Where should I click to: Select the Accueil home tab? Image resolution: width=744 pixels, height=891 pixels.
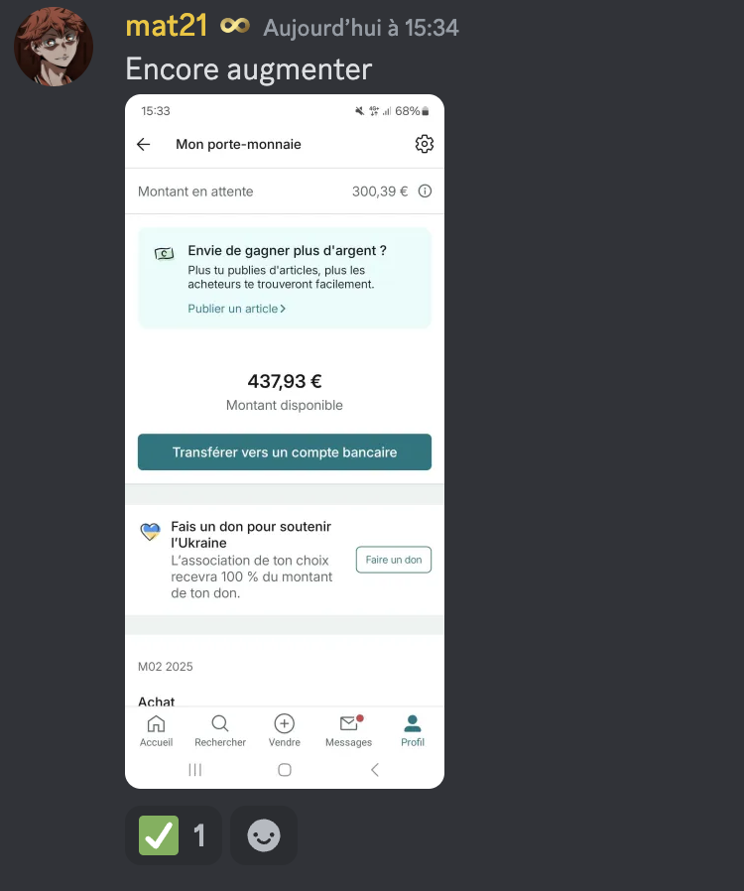tap(156, 730)
